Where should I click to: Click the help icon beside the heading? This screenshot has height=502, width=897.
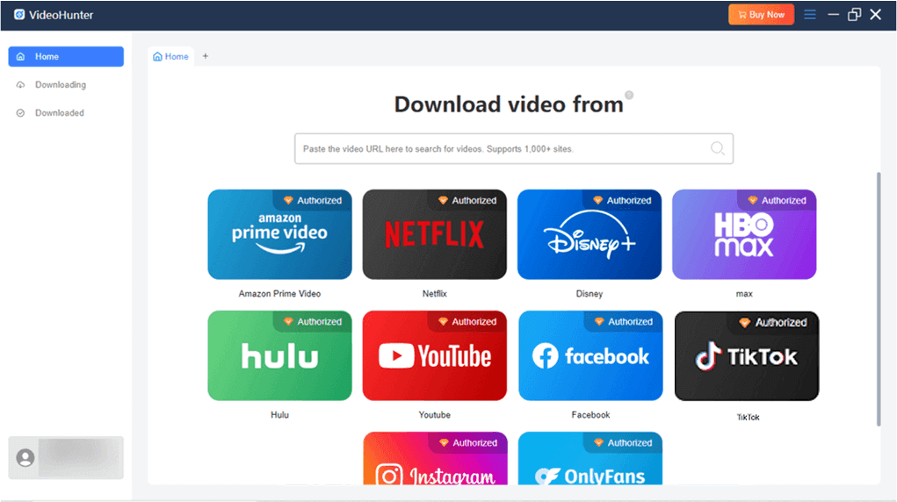point(629,95)
